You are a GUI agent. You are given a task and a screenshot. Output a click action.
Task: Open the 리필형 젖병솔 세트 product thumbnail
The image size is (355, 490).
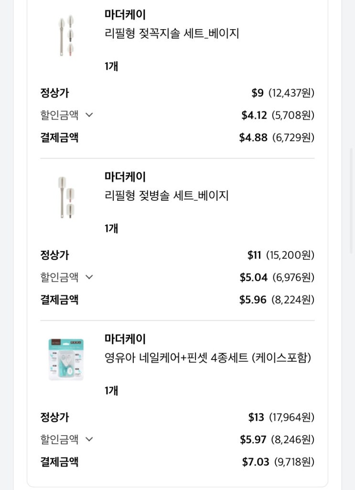click(65, 197)
